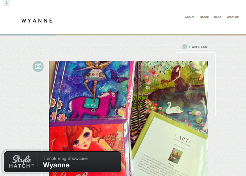Click the purple butterfly in painting

tap(118, 77)
